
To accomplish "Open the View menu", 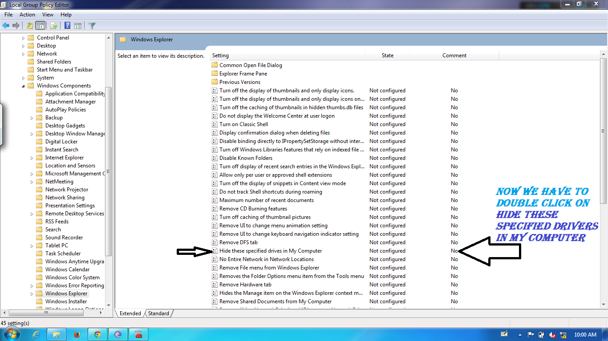I will (48, 15).
